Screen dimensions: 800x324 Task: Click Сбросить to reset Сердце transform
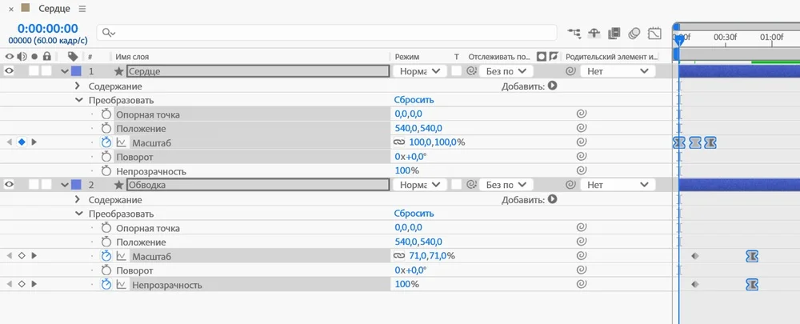[x=414, y=100]
